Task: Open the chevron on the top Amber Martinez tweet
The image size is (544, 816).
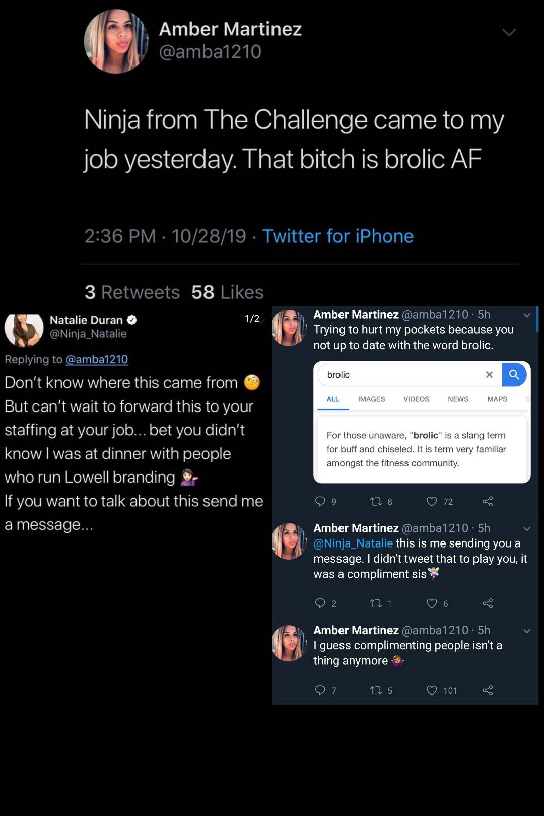Action: (x=509, y=32)
